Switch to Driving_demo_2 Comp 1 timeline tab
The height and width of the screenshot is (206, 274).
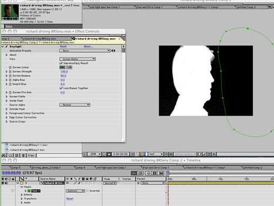click(46, 167)
